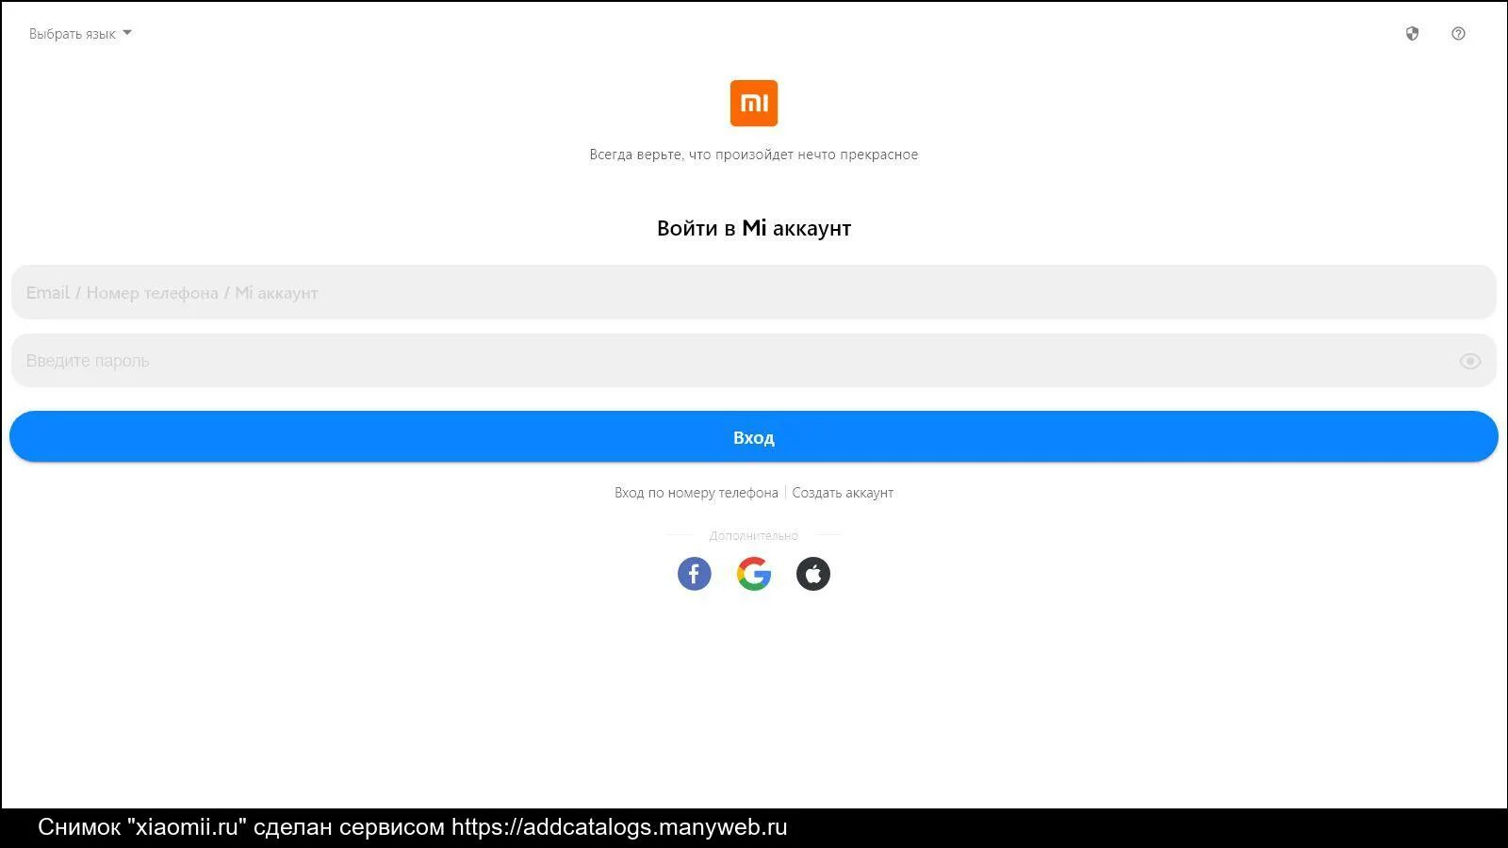Click the orange Mi logo
1508x848 pixels.
point(754,103)
